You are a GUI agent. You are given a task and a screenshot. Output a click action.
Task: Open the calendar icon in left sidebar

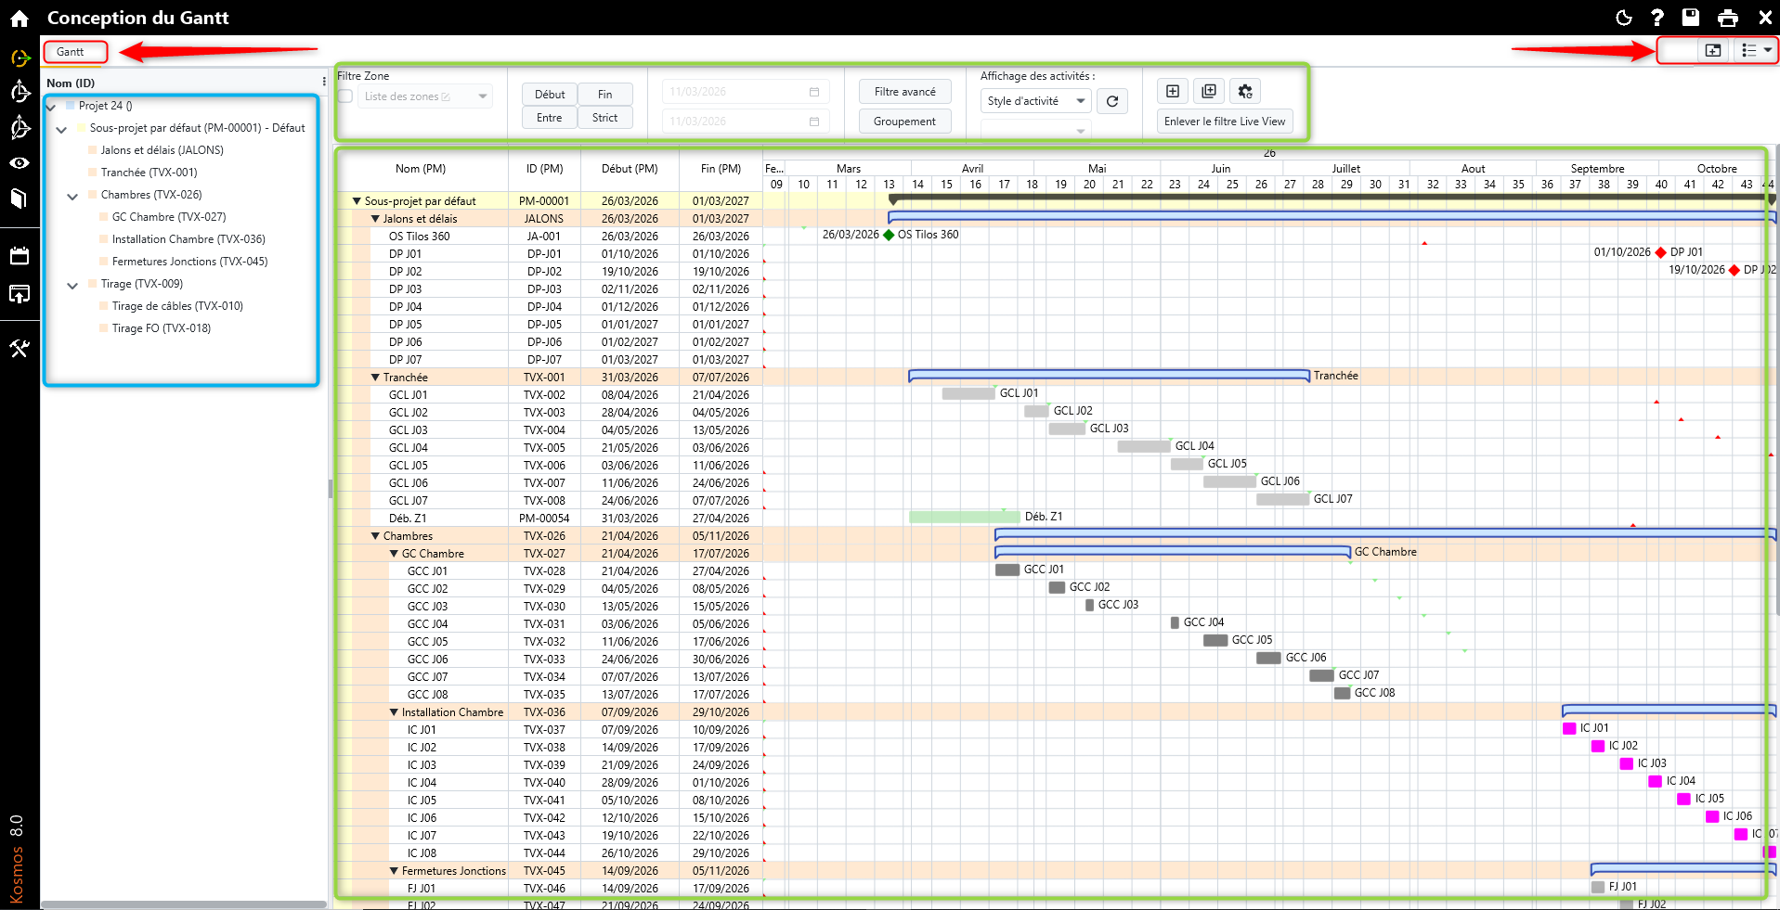pos(19,256)
